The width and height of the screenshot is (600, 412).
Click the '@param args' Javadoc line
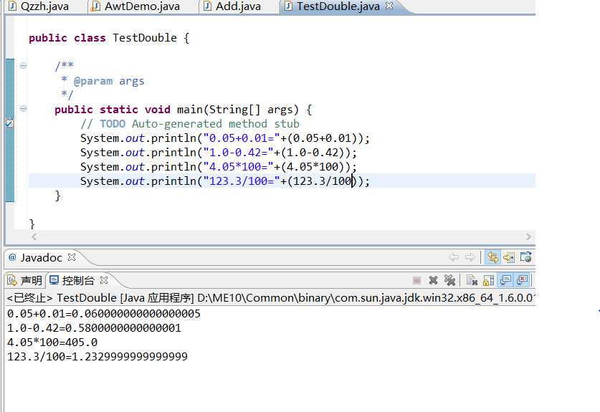point(103,81)
